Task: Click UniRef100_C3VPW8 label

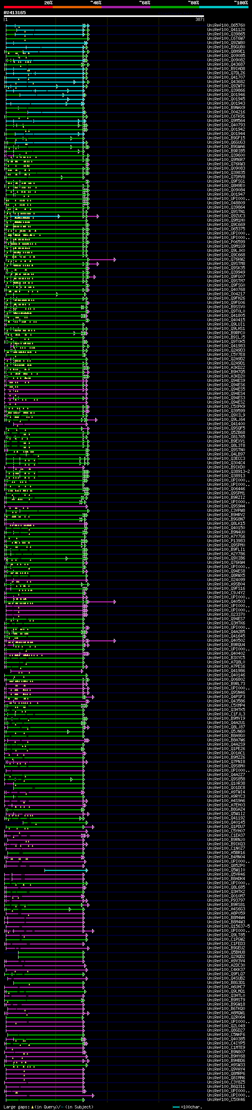Action: coord(226,511)
